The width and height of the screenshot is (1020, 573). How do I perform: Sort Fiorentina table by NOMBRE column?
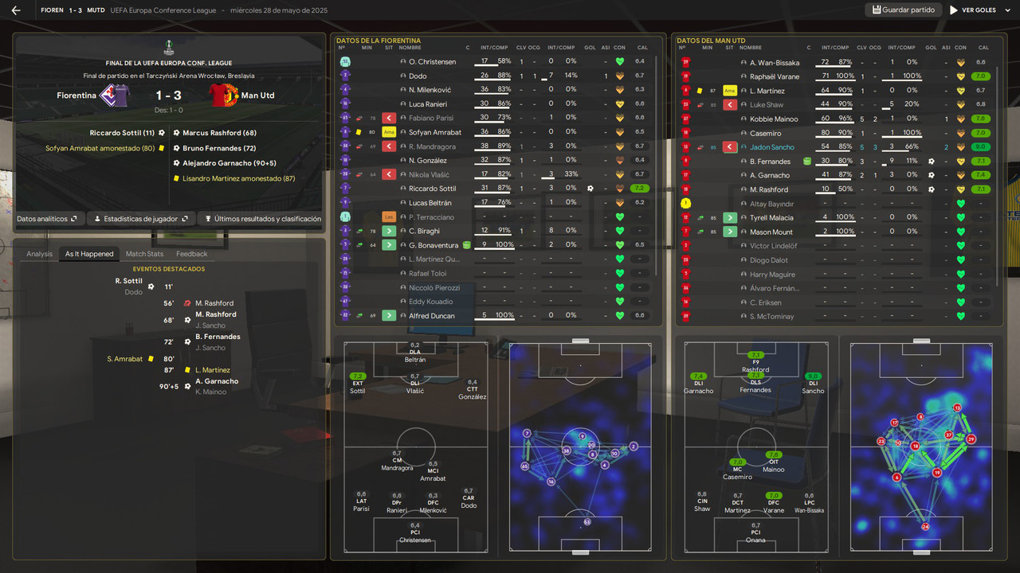pyautogui.click(x=410, y=48)
